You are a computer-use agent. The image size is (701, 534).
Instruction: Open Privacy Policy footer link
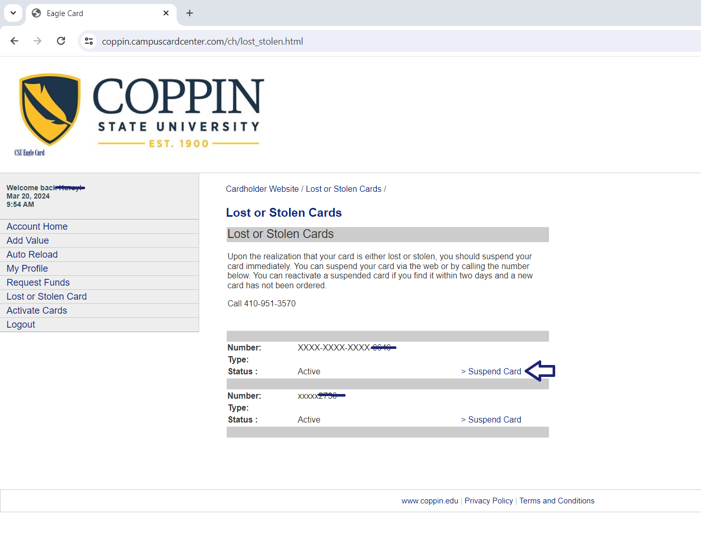[x=489, y=501]
